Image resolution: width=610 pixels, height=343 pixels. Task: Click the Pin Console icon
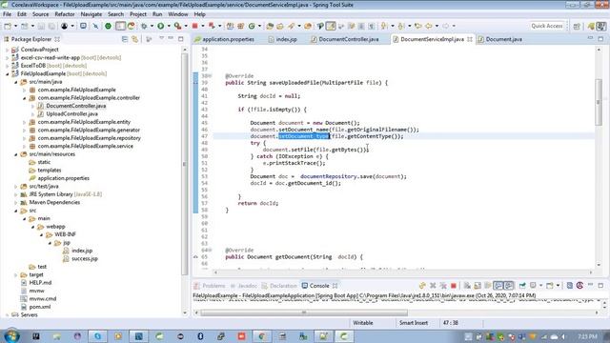click(x=522, y=286)
